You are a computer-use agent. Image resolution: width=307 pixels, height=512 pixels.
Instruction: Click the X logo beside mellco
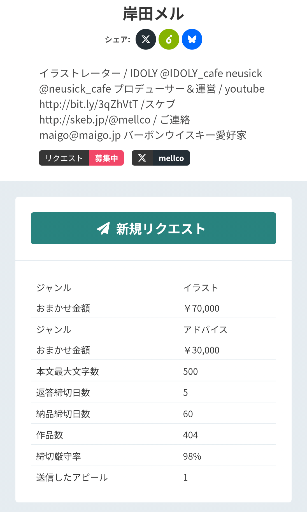click(x=142, y=158)
